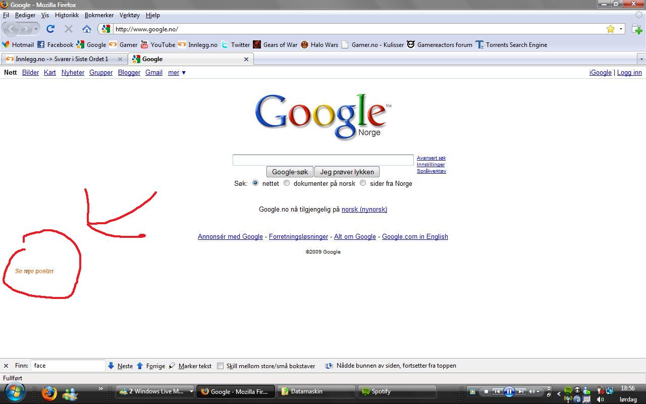Open the Innlegg.no bookmark
Viewport: 646px width, 404px height.
click(x=198, y=44)
